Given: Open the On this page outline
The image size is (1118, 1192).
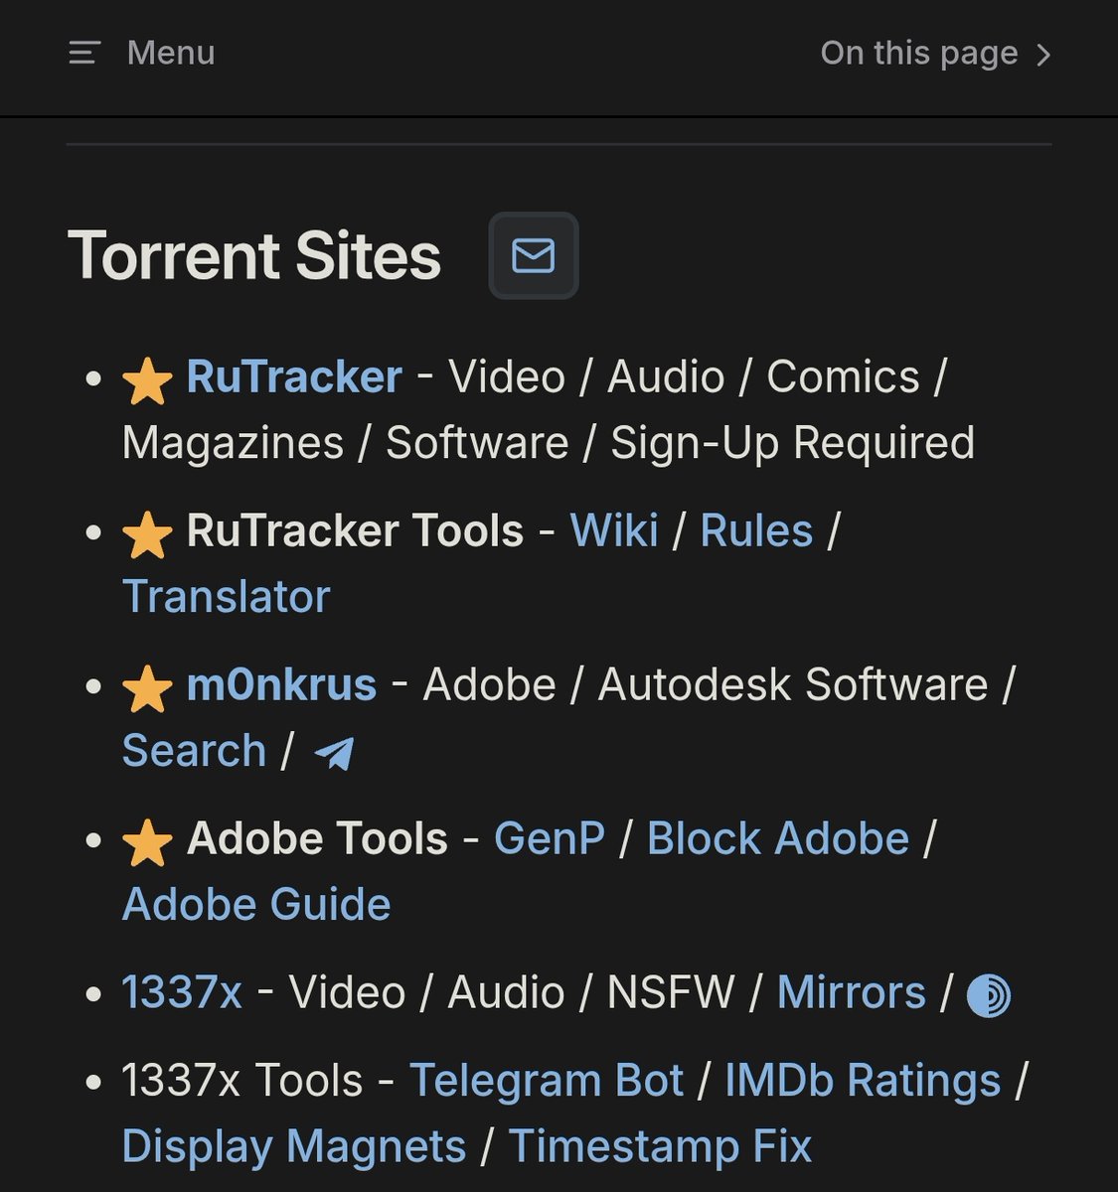Looking at the screenshot, I should coord(935,54).
